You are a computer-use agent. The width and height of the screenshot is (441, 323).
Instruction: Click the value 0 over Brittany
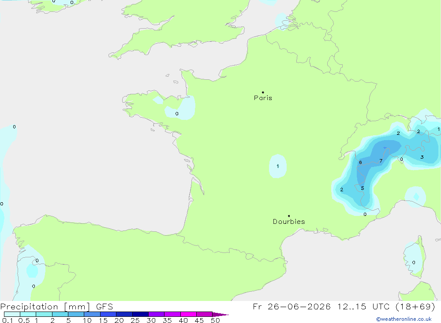(x=177, y=114)
